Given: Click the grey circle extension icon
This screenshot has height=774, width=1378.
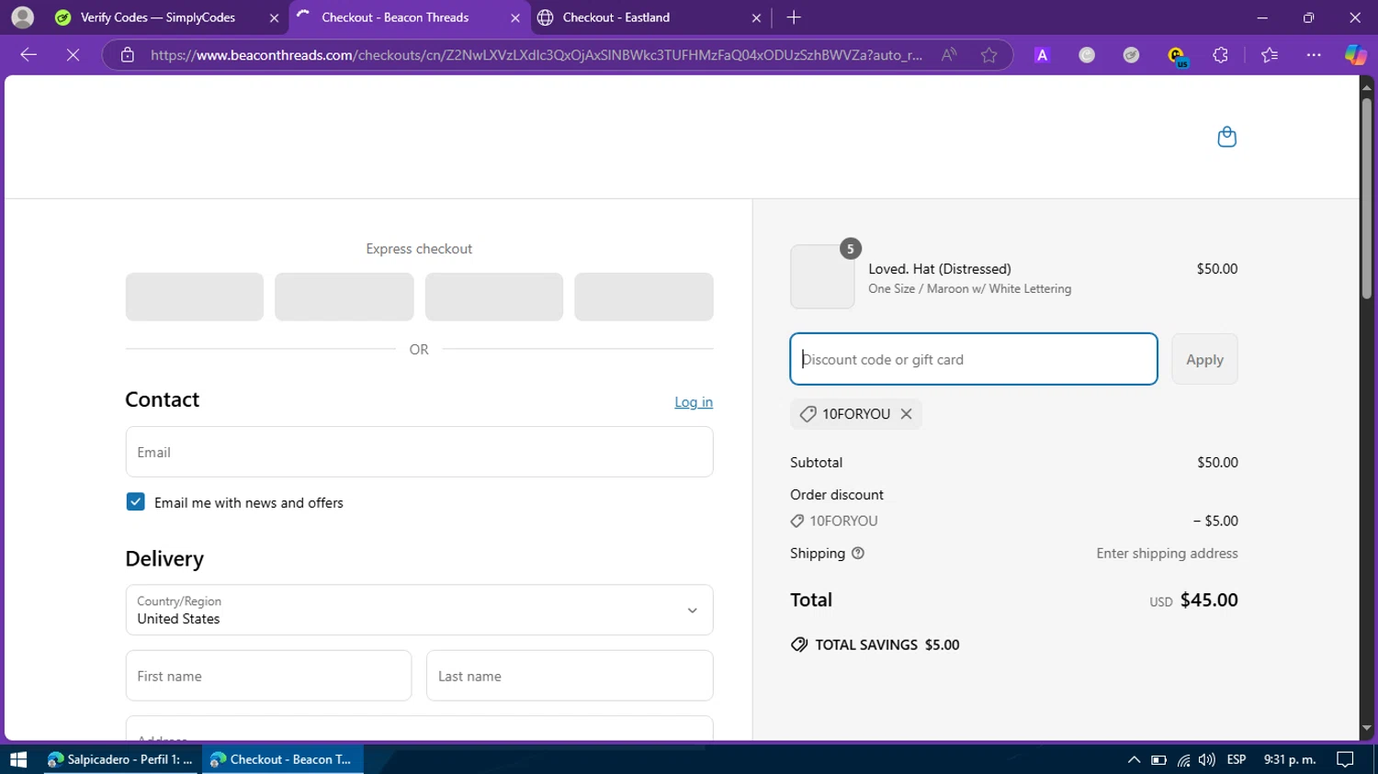Looking at the screenshot, I should [x=1087, y=55].
